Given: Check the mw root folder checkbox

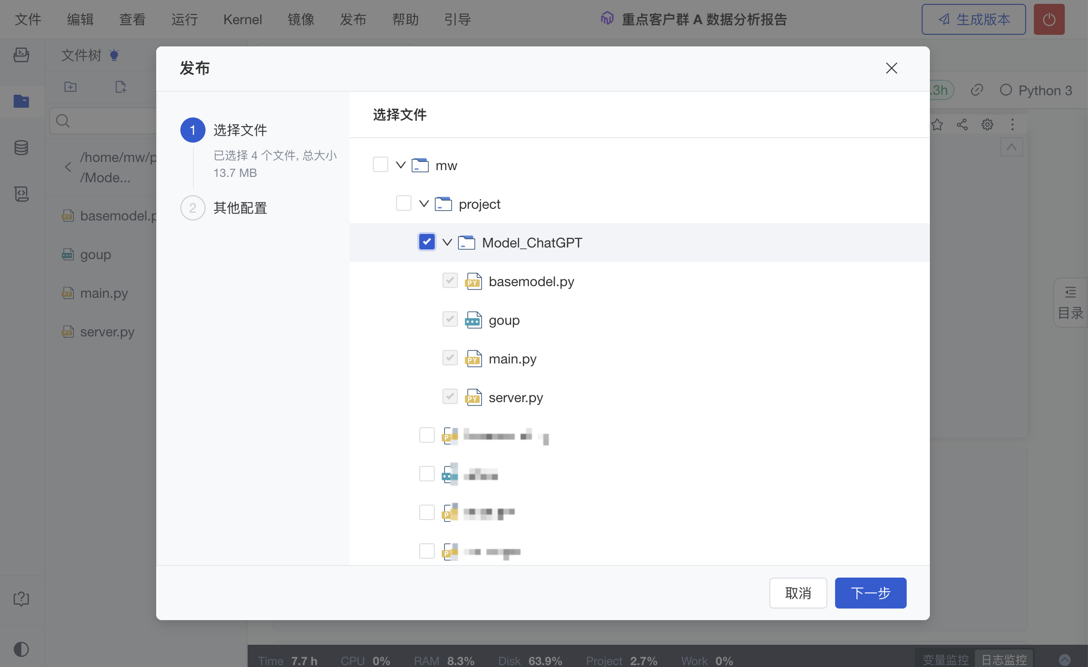Looking at the screenshot, I should point(380,165).
